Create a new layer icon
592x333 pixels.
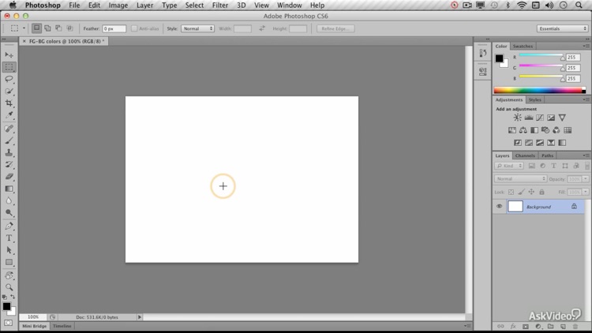(563, 327)
